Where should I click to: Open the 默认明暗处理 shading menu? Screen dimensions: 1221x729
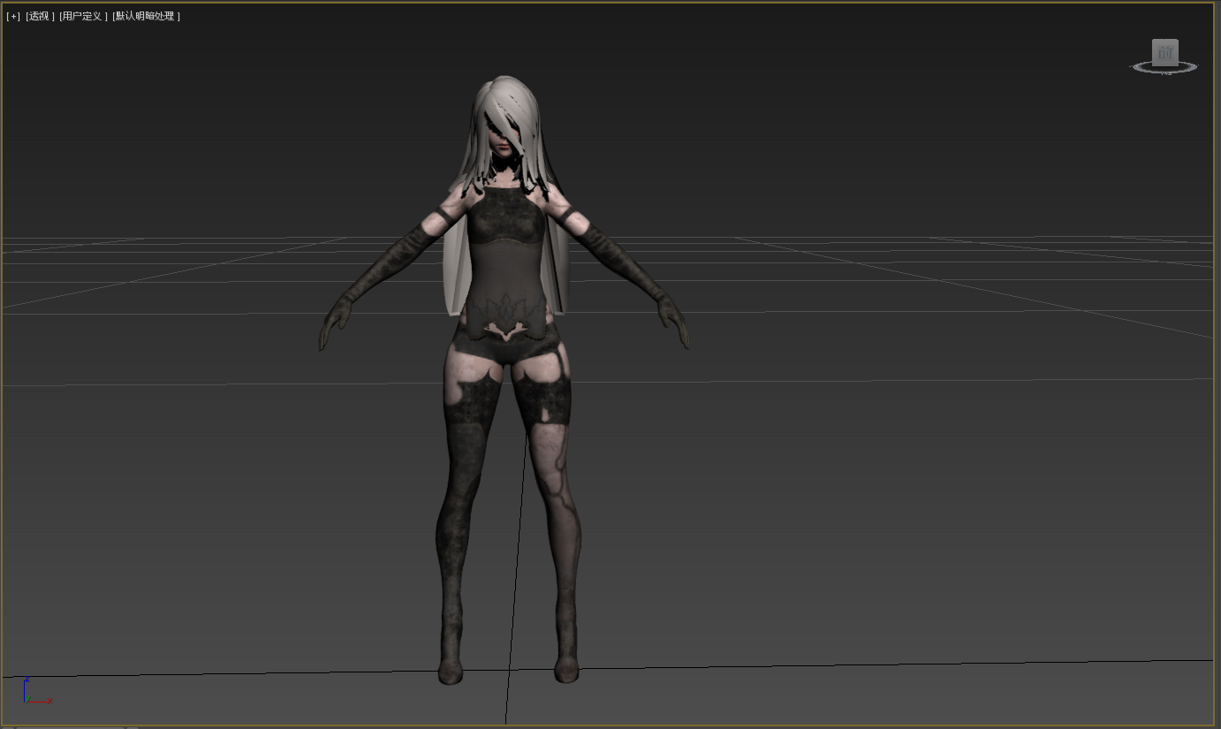pos(147,16)
